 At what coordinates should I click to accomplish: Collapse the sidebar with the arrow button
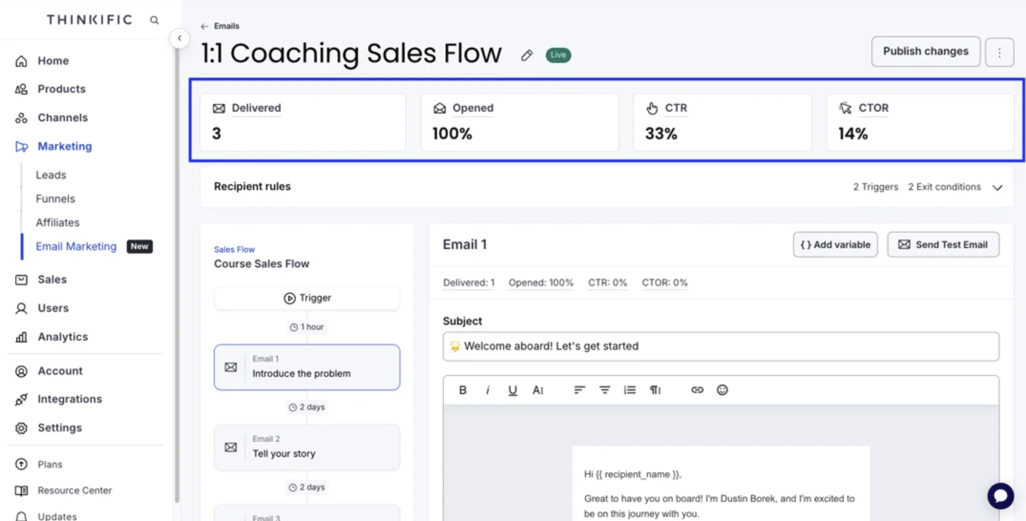click(x=179, y=38)
